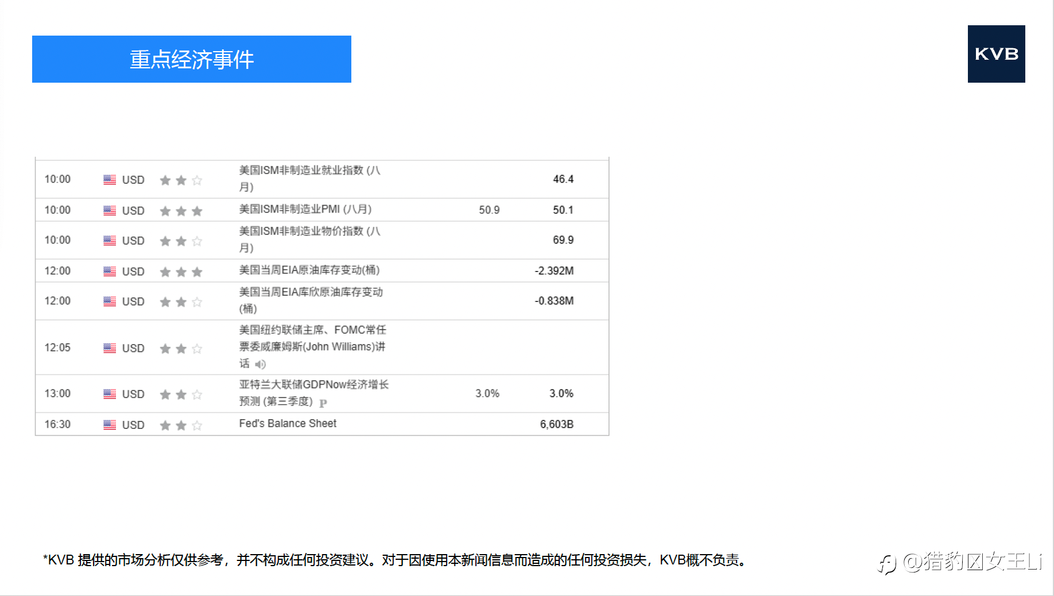
Task: Click previous value 69.9
Action: point(563,240)
